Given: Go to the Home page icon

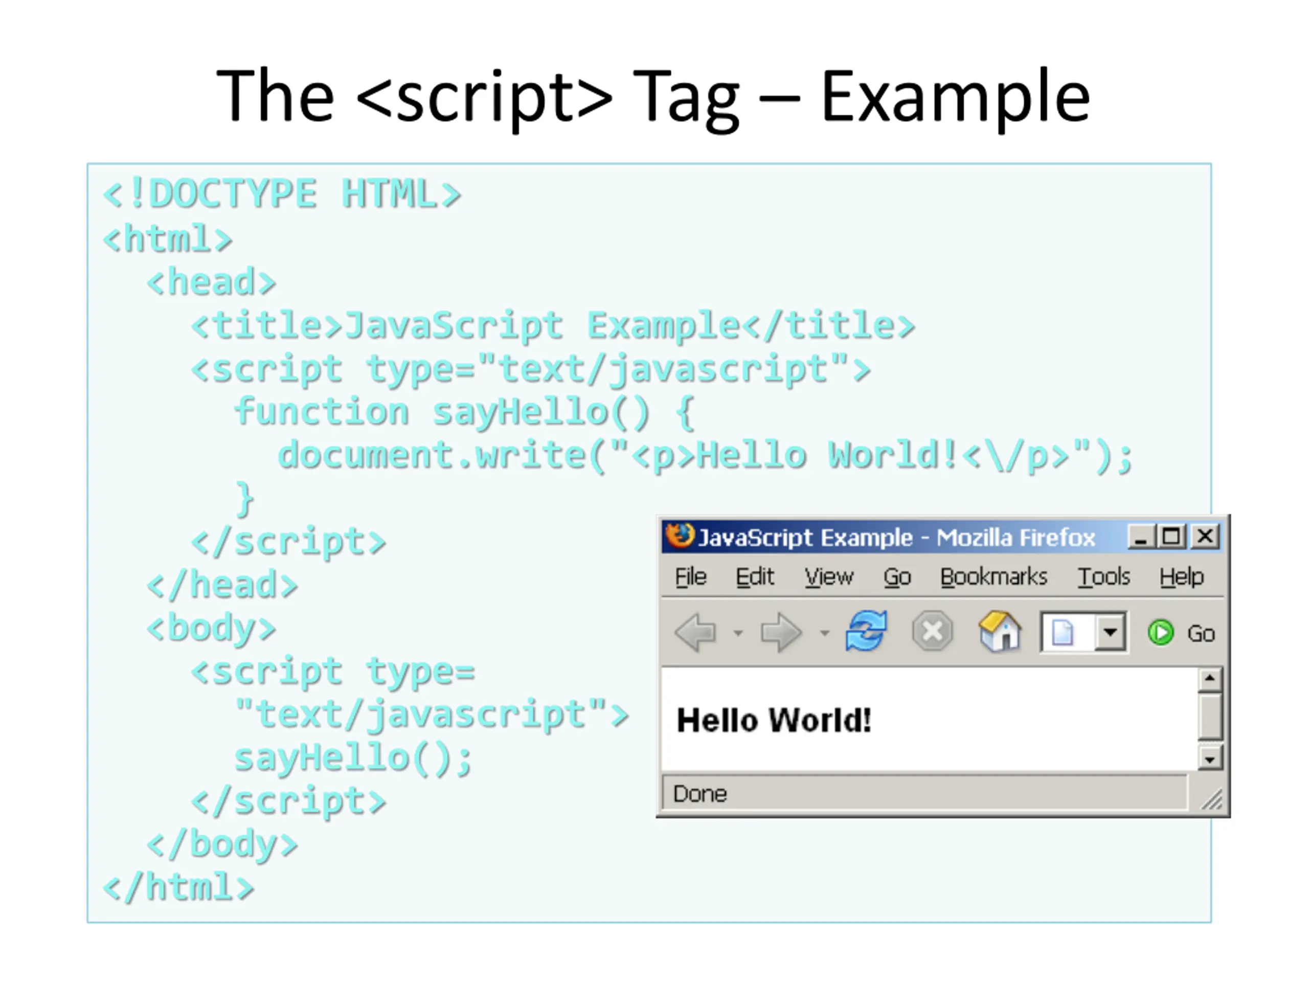Looking at the screenshot, I should point(1000,631).
